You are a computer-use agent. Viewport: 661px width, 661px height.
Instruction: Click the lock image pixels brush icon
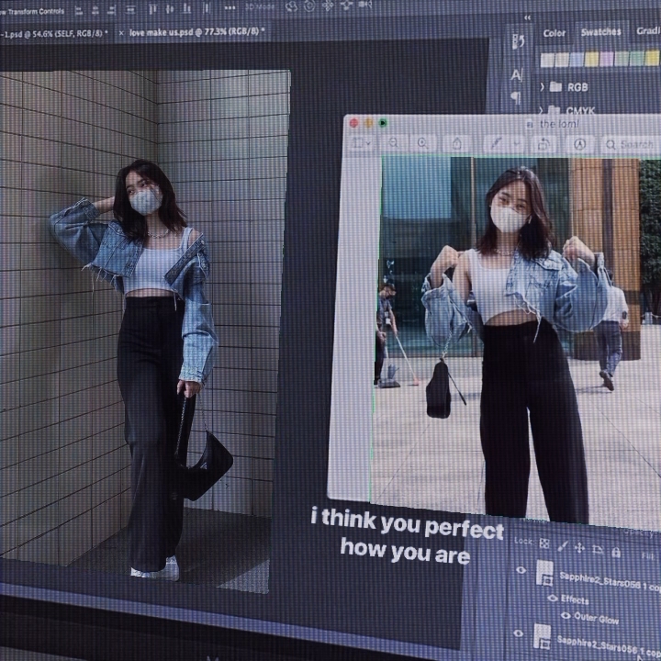pos(562,546)
